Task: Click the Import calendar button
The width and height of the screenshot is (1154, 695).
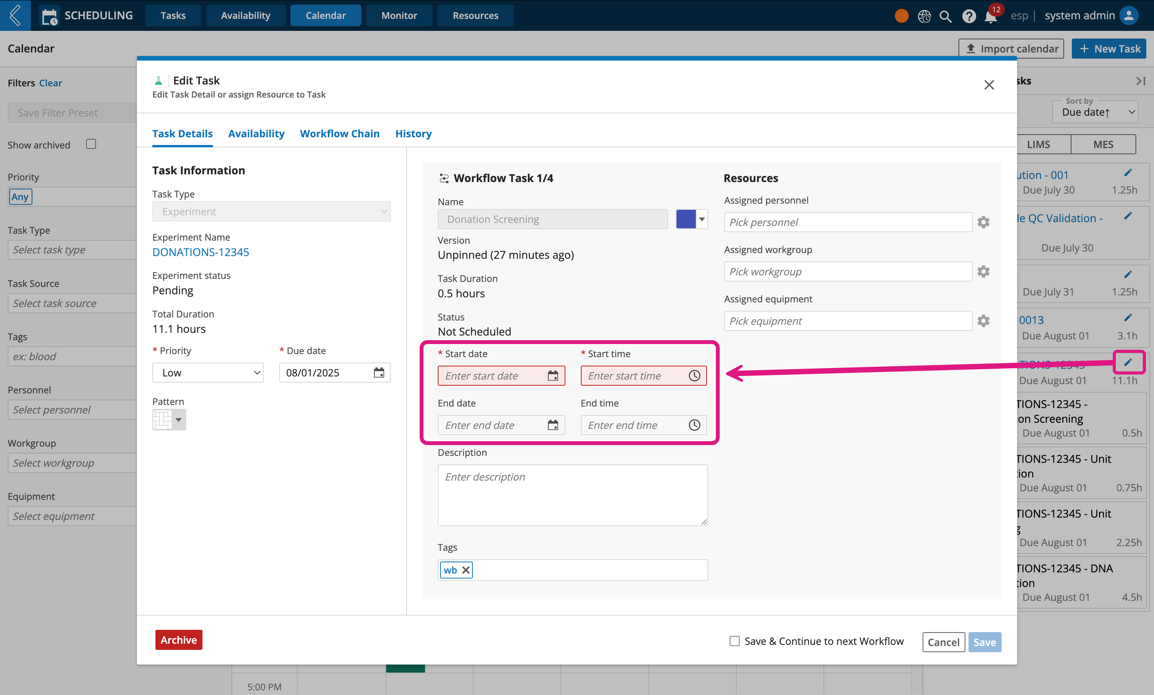Action: (x=1011, y=49)
